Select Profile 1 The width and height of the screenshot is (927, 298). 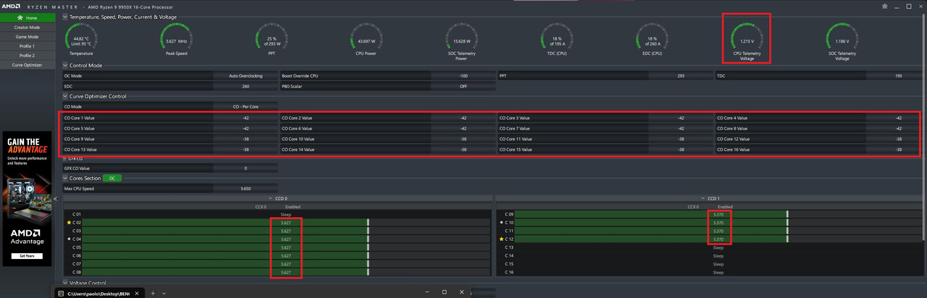28,46
